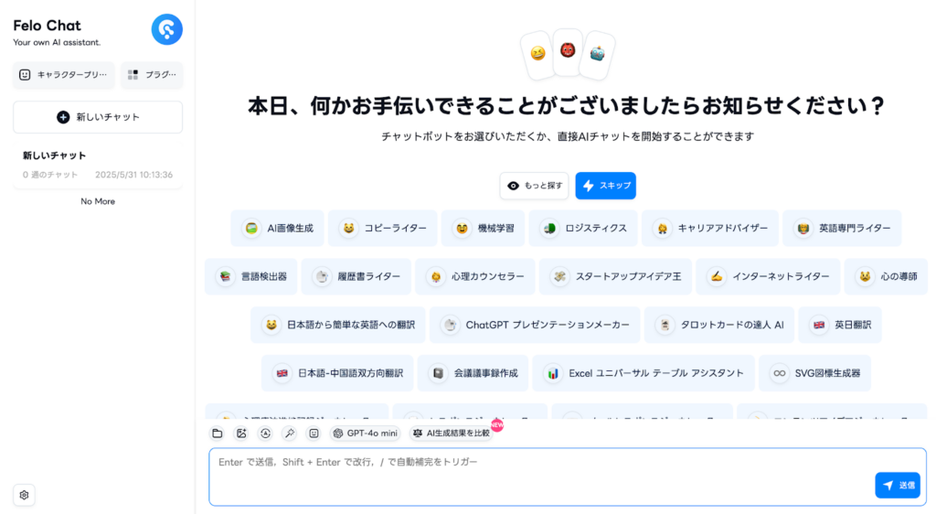Click the circular A translate icon

tap(266, 434)
